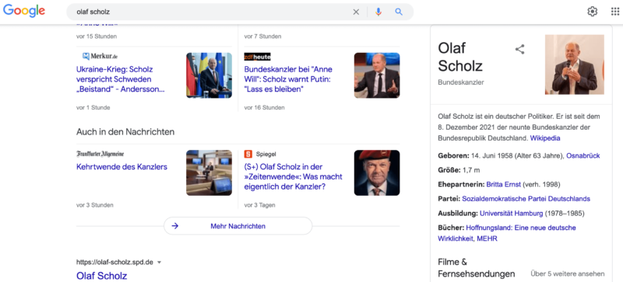Open the Osnabrück birthplace link
The width and height of the screenshot is (623, 282).
[583, 156]
